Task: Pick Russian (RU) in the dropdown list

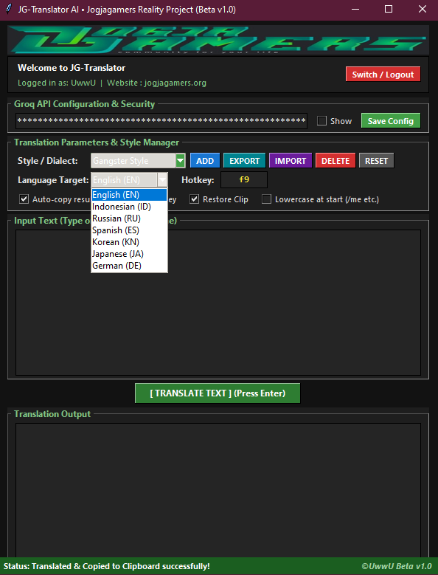Action: [x=129, y=218]
